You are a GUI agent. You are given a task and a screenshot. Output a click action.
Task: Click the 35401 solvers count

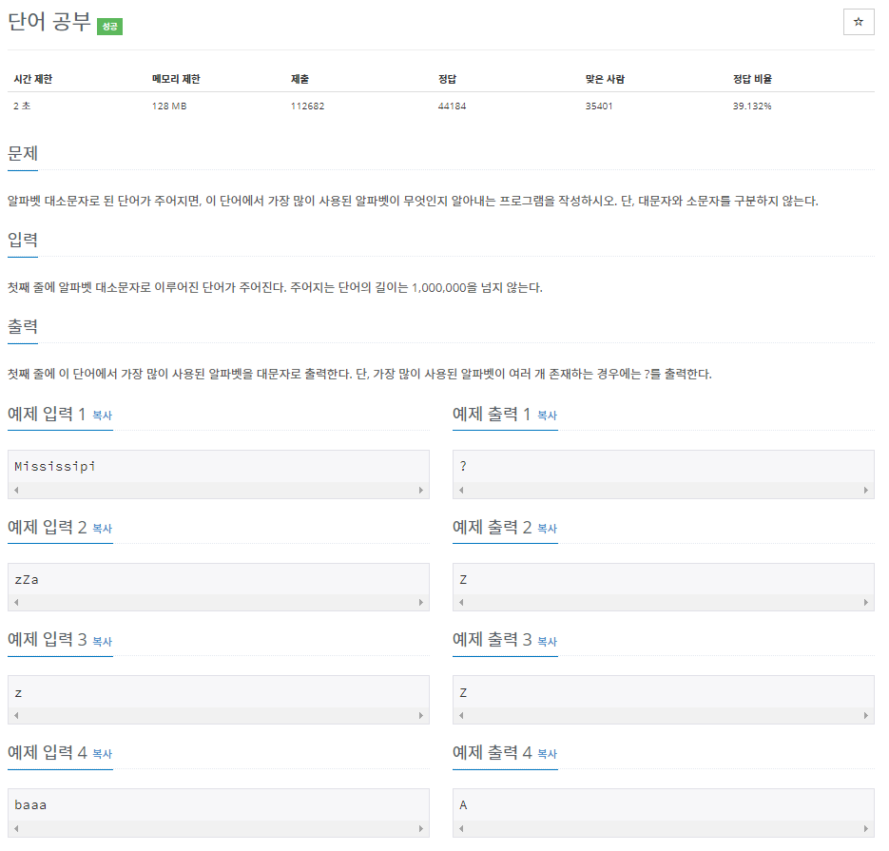click(599, 106)
